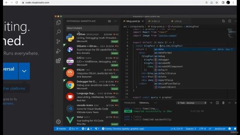Select the dispatchEvent suggestion
Screen dimensions: 240x135
coord(194,87)
